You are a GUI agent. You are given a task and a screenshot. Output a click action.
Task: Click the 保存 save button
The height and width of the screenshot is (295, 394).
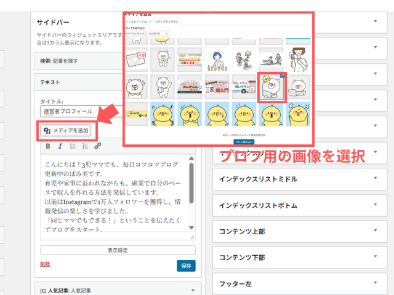click(186, 265)
